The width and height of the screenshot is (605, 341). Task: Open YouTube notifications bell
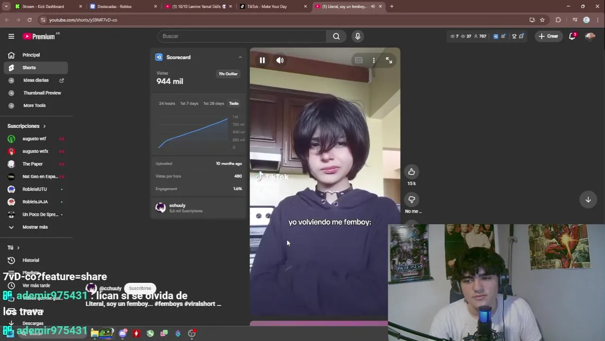click(572, 36)
